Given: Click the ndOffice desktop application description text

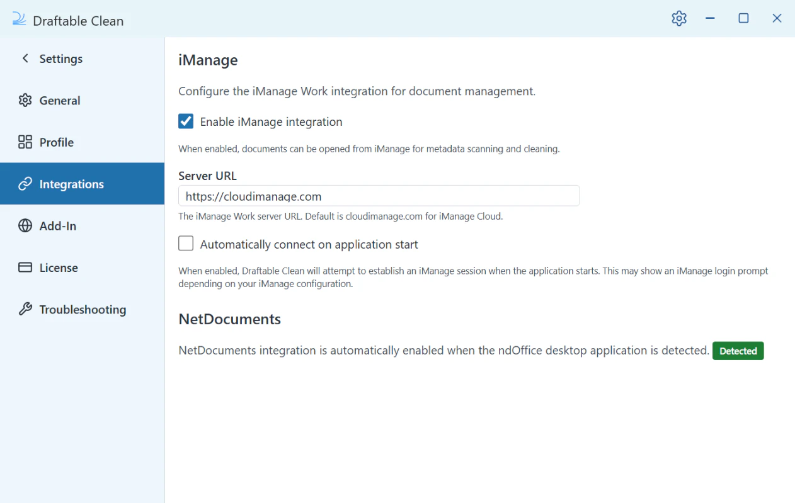Looking at the screenshot, I should 443,351.
